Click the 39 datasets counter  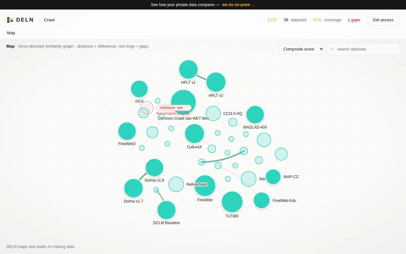295,20
